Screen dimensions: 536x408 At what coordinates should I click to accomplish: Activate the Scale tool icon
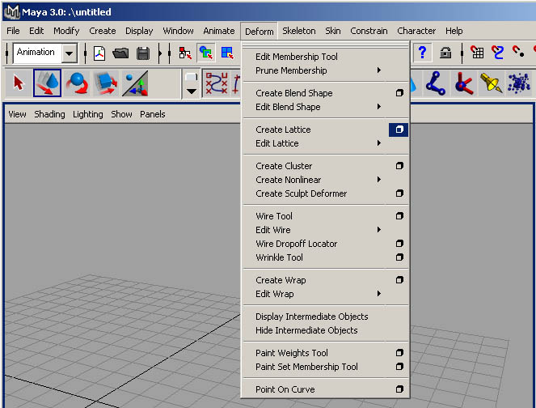click(106, 83)
